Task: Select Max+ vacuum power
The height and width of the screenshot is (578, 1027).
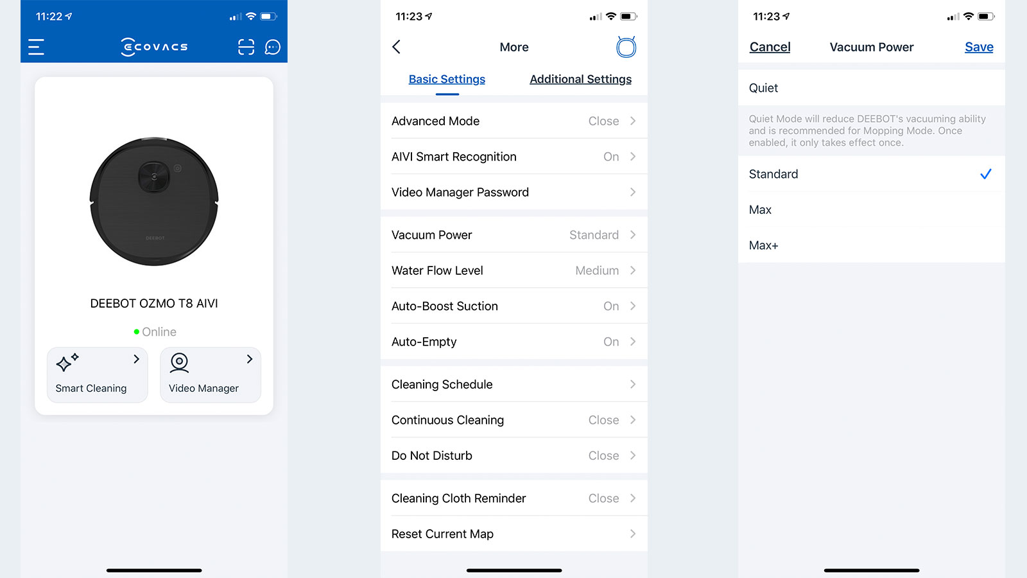Action: pos(872,245)
